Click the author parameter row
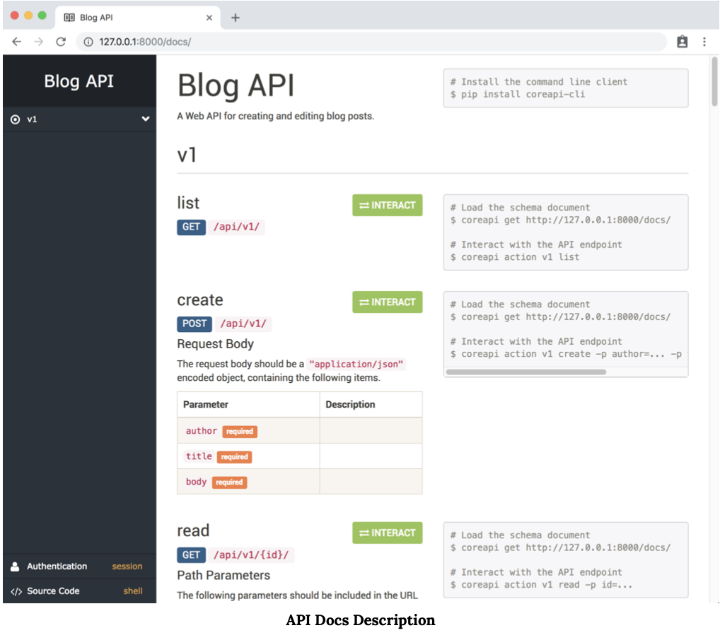The width and height of the screenshot is (720, 640). [x=300, y=431]
